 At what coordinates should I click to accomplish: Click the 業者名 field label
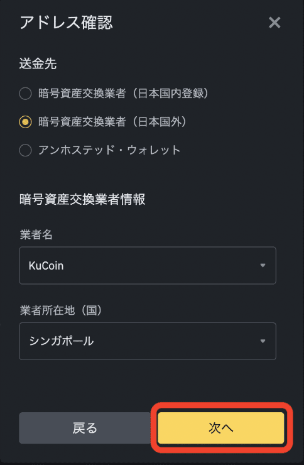[36, 234]
